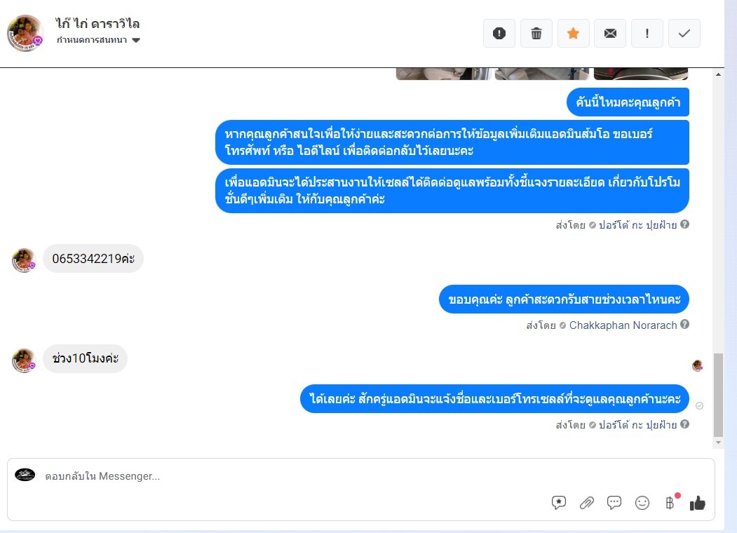This screenshot has width=737, height=533.
Task: Click the help icon beside Chakkaphan Norarach
Action: [x=685, y=324]
